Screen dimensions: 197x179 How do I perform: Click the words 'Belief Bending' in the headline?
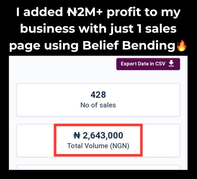129,45
